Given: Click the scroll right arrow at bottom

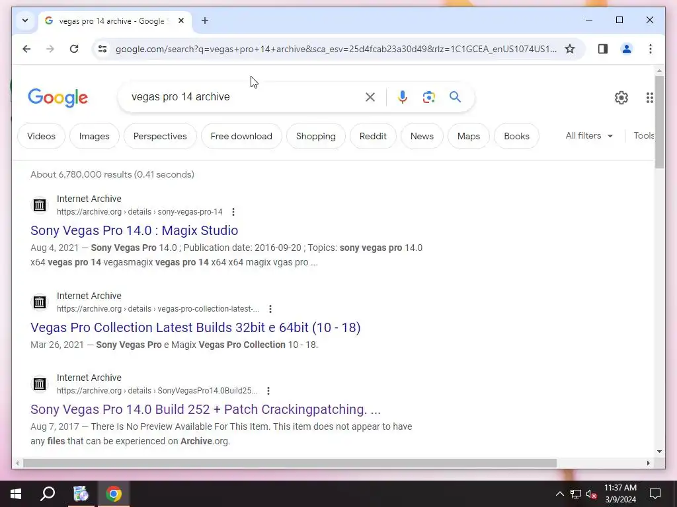Looking at the screenshot, I should pos(648,463).
